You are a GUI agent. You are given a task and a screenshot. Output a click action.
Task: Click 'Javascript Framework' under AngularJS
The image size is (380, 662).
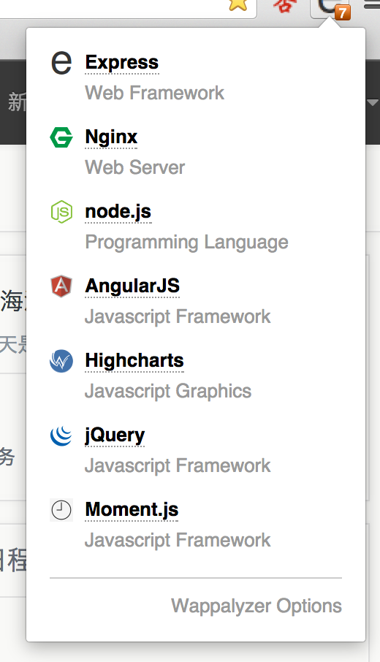click(x=178, y=316)
